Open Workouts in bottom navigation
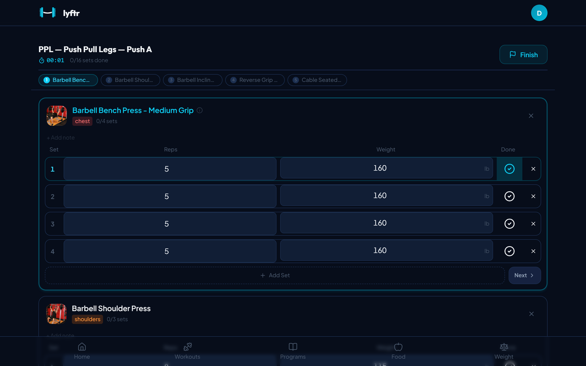This screenshot has width=586, height=366. point(187,351)
